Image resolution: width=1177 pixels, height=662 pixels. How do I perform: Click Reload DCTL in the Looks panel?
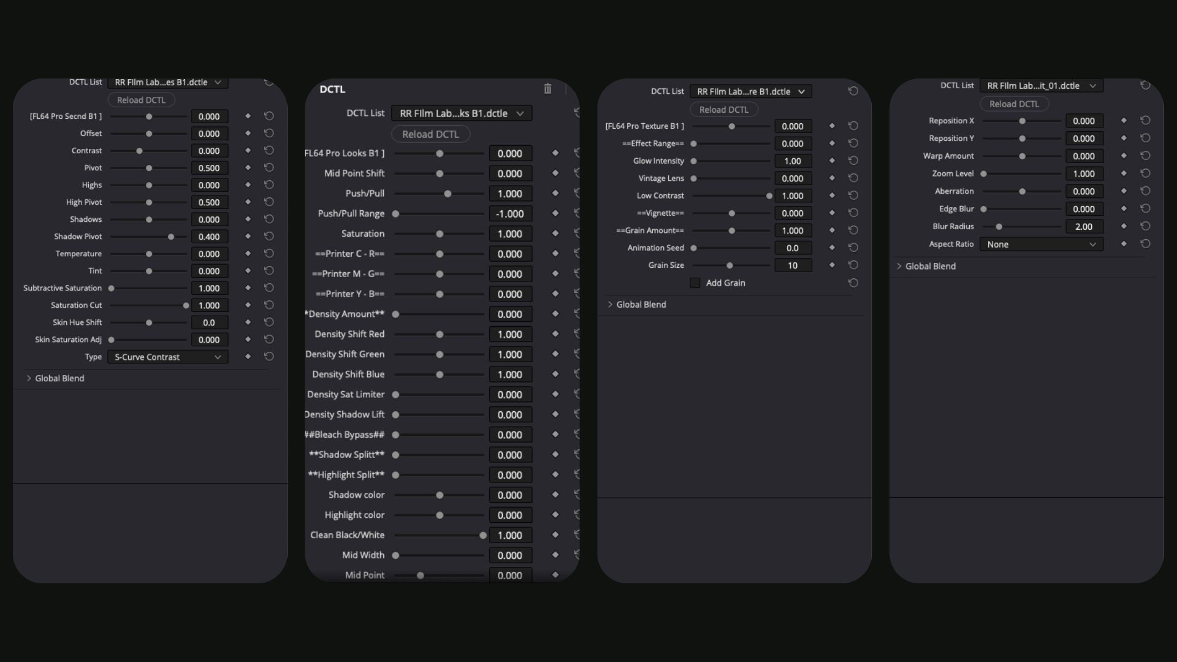(430, 134)
